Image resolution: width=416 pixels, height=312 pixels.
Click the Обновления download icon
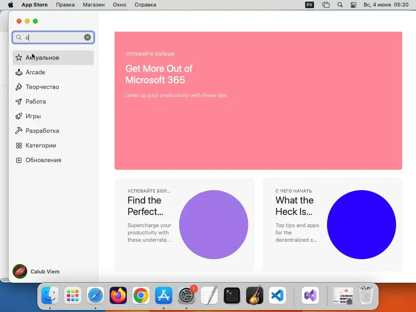(19, 160)
